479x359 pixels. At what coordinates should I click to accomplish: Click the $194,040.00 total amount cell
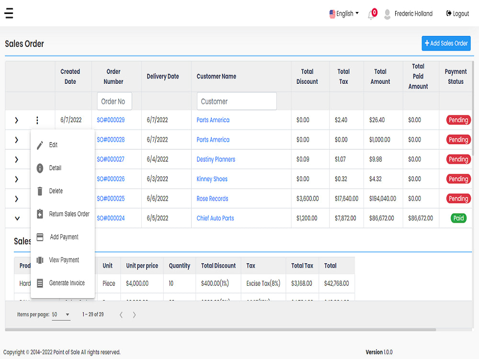pyautogui.click(x=382, y=199)
